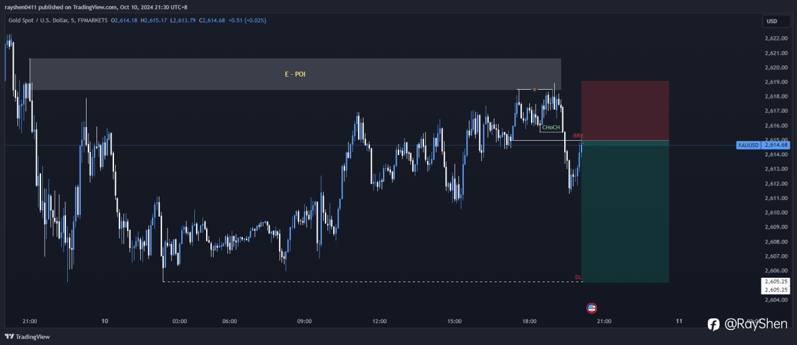Click the TradingView logo in the footer

point(27,337)
